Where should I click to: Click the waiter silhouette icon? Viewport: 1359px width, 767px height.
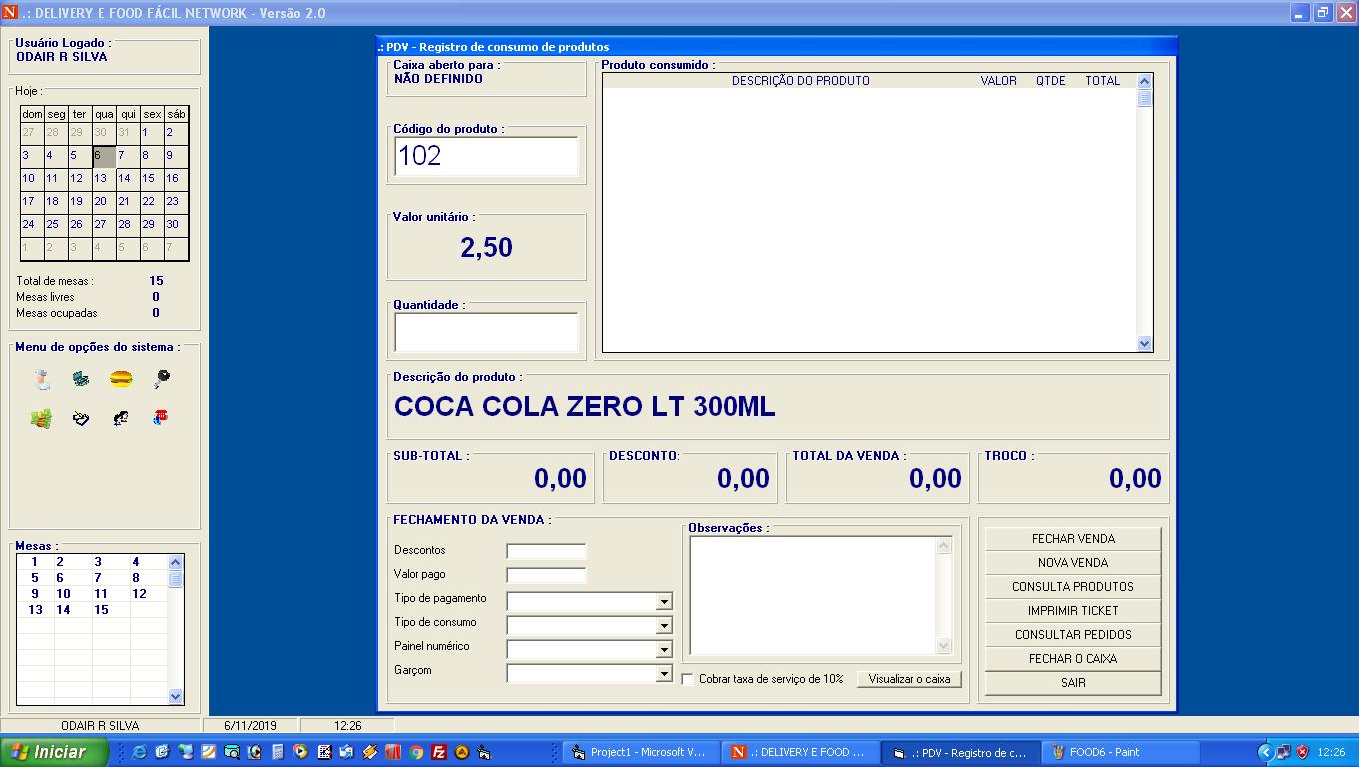coord(121,419)
